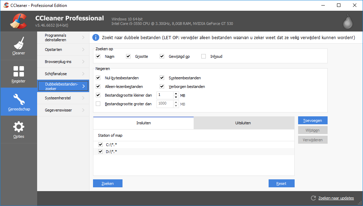
Task: Uncheck the D:\*.* drive entry
Action: coord(100,151)
